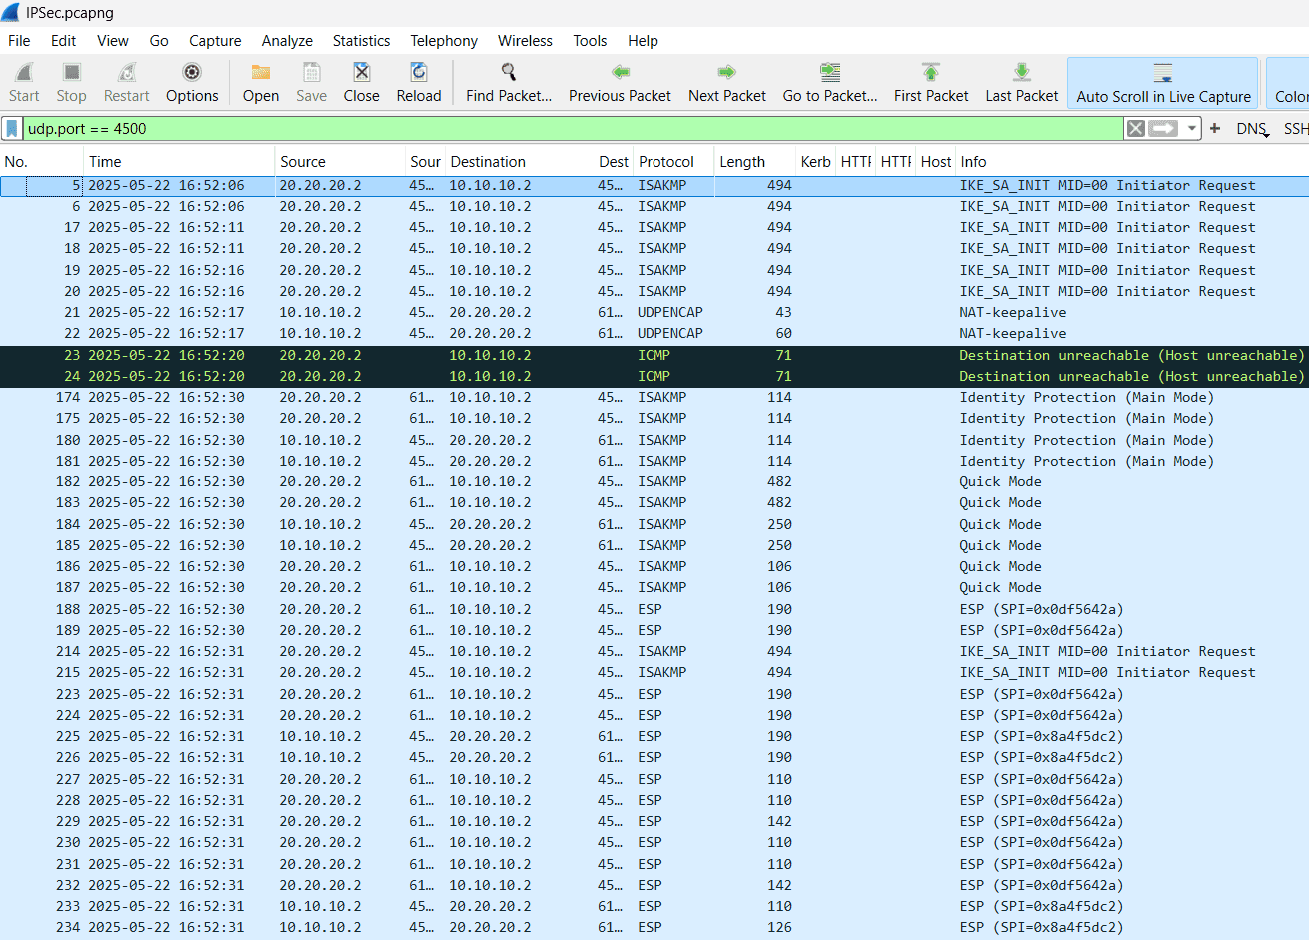Image resolution: width=1309 pixels, height=940 pixels.
Task: Sort packets by Protocol column header
Action: point(665,162)
